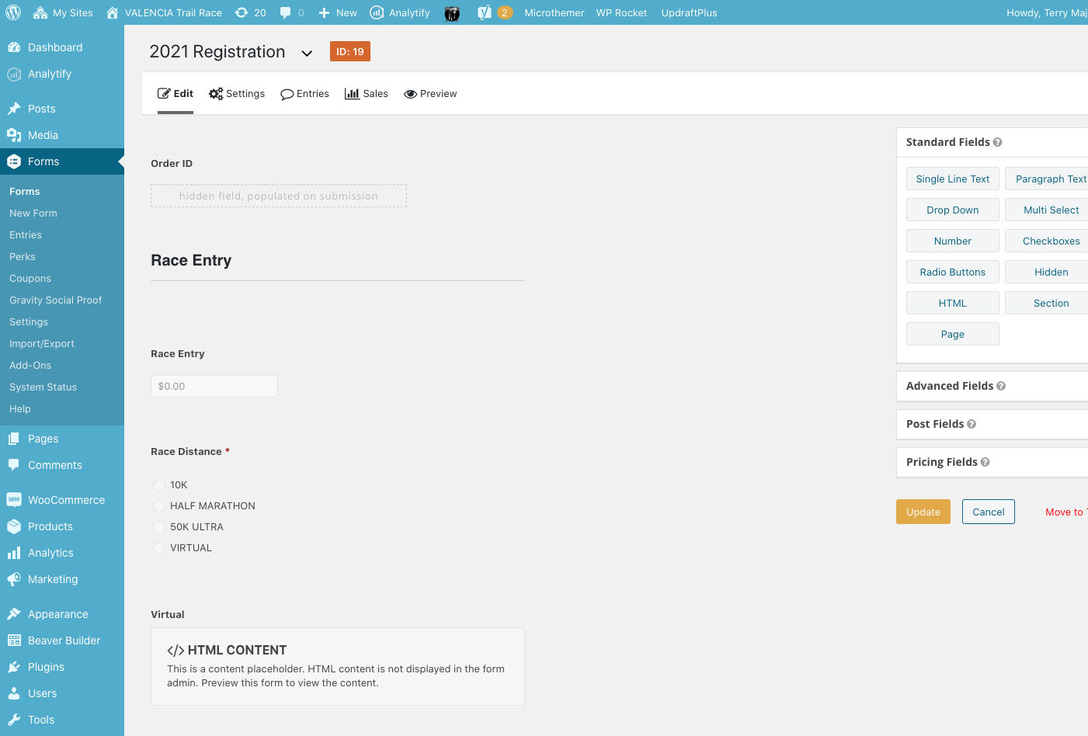
Task: Click the Tools wrench icon
Action: (x=14, y=720)
